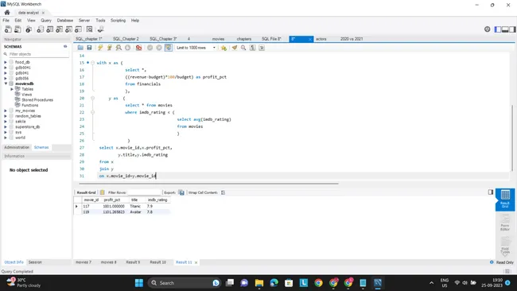Click the Beautify query broom icon
Screen dimensions: 517x291
[x=234, y=48]
